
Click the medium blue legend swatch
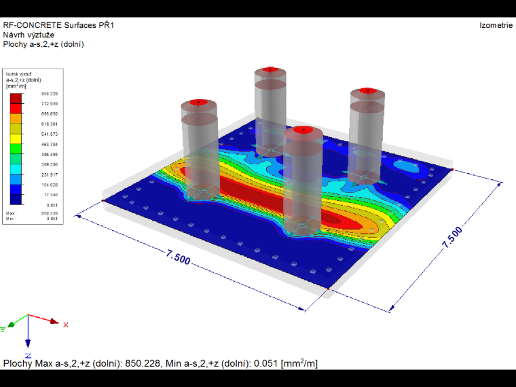click(x=16, y=189)
